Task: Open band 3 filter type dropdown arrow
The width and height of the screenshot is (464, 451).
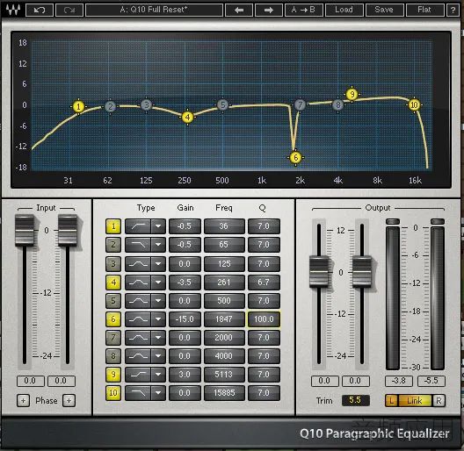Action: (x=158, y=263)
